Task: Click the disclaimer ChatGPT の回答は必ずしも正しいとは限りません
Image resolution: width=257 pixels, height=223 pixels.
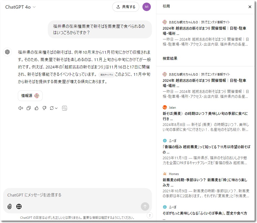Action: (77, 218)
